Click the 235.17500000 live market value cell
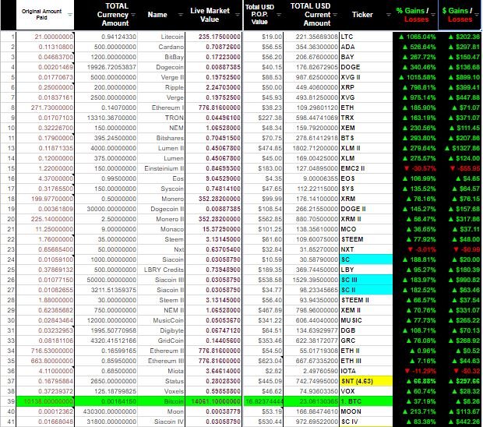483x427 pixels. 213,37
